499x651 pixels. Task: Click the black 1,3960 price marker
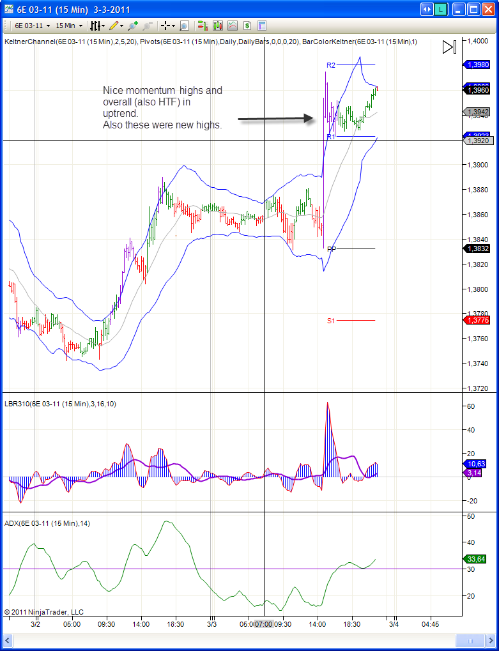pyautogui.click(x=477, y=89)
